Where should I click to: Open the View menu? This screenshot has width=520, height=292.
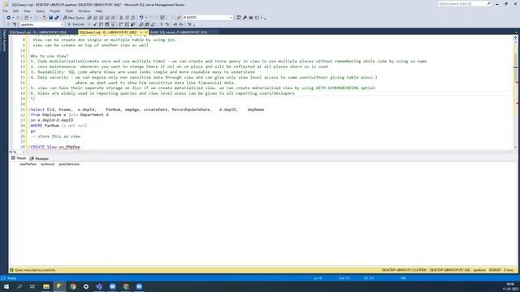(x=27, y=11)
